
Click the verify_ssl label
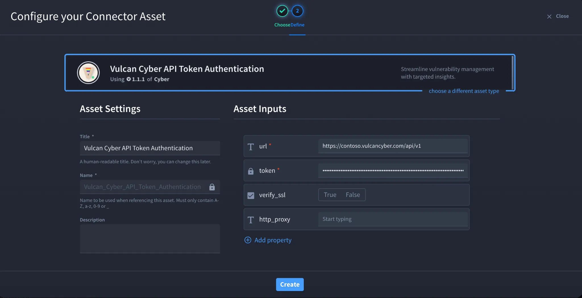[272, 195]
